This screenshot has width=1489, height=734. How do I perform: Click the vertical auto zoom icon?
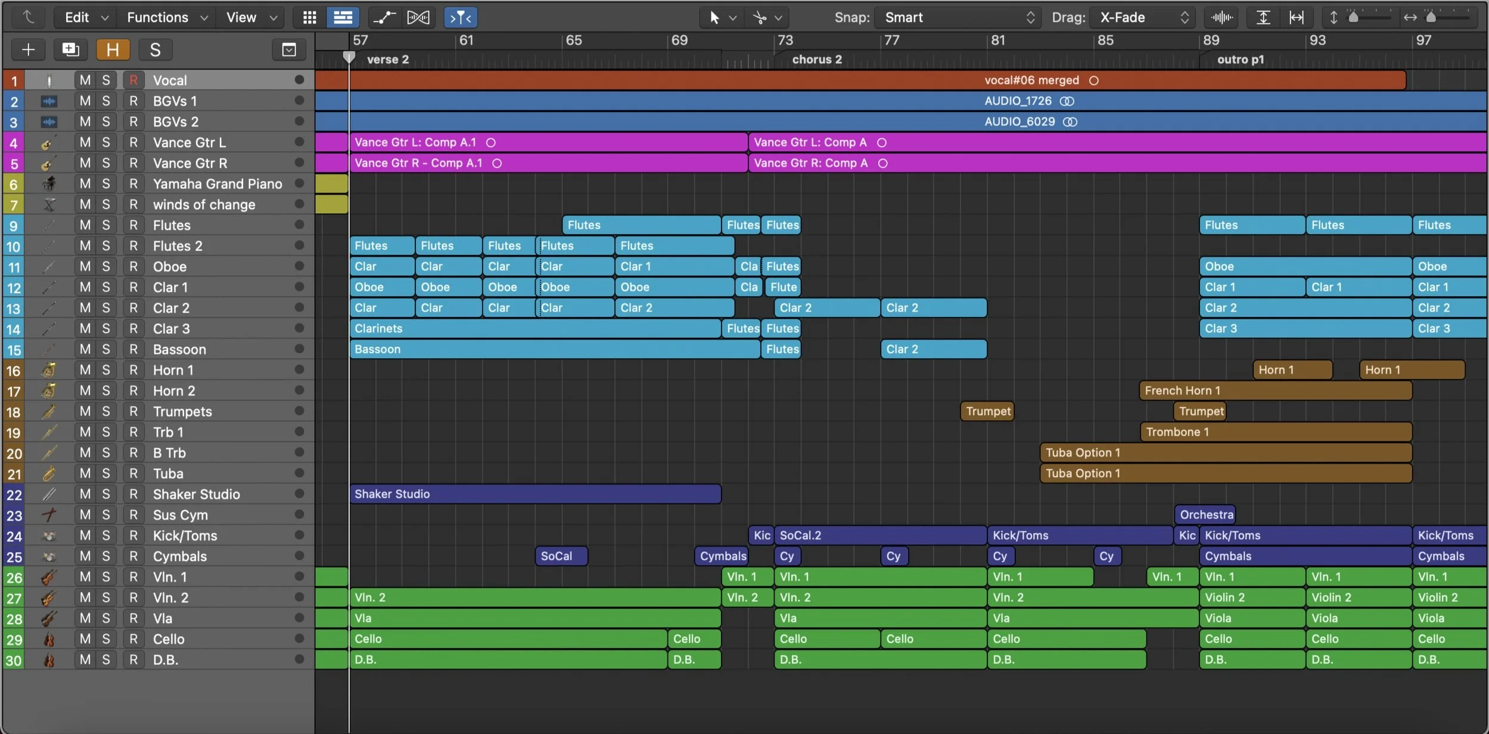pos(1263,17)
